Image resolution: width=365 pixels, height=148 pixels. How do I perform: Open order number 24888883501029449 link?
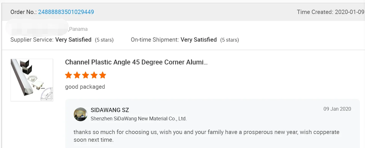[x=66, y=12]
